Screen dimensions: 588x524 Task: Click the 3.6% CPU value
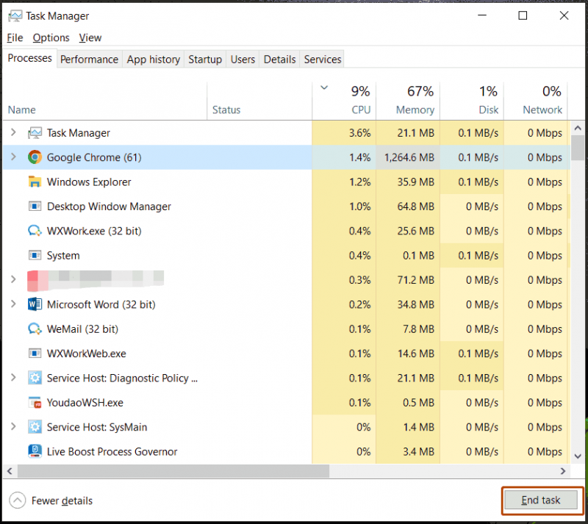point(360,133)
